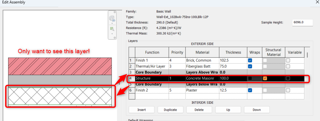Click the Sample Height input field
This screenshot has width=320, height=121.
[303, 23]
